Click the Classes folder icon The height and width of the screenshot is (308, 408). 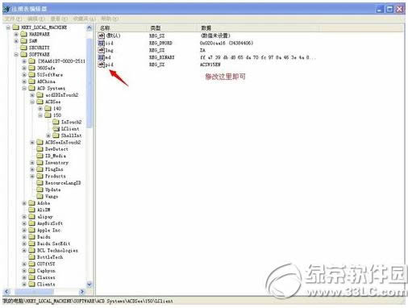32,277
